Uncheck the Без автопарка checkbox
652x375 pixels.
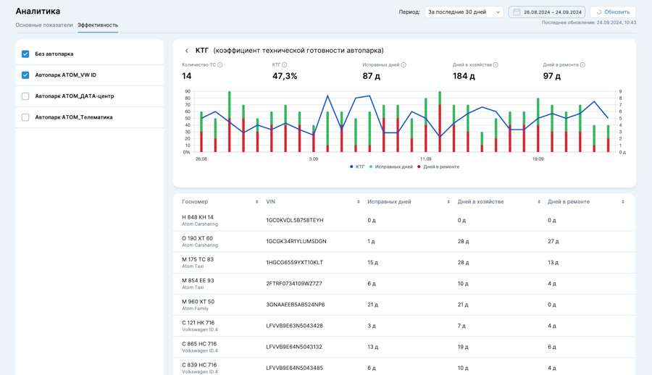pos(25,54)
